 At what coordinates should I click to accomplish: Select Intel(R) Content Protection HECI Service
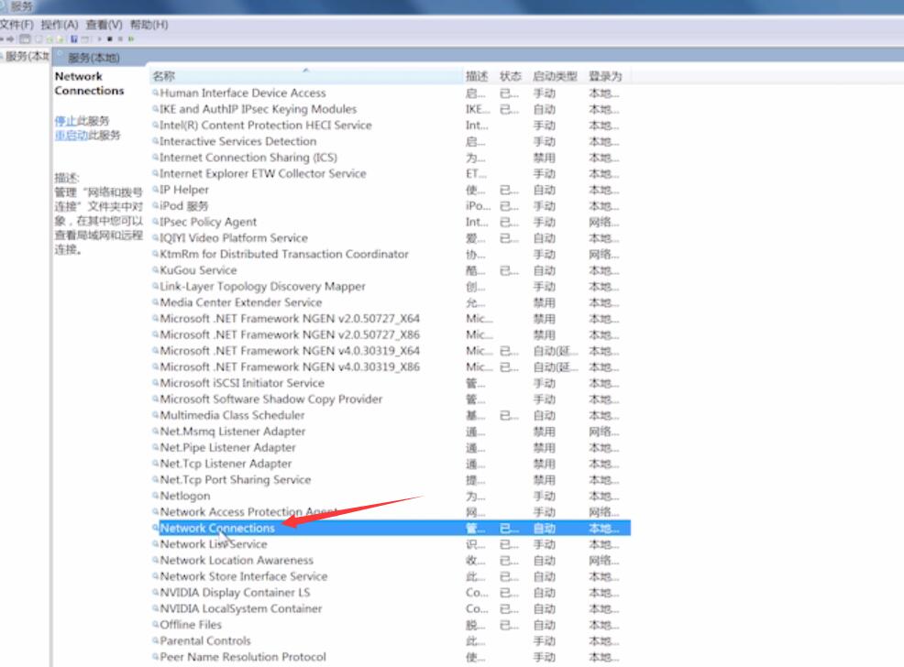[x=266, y=125]
